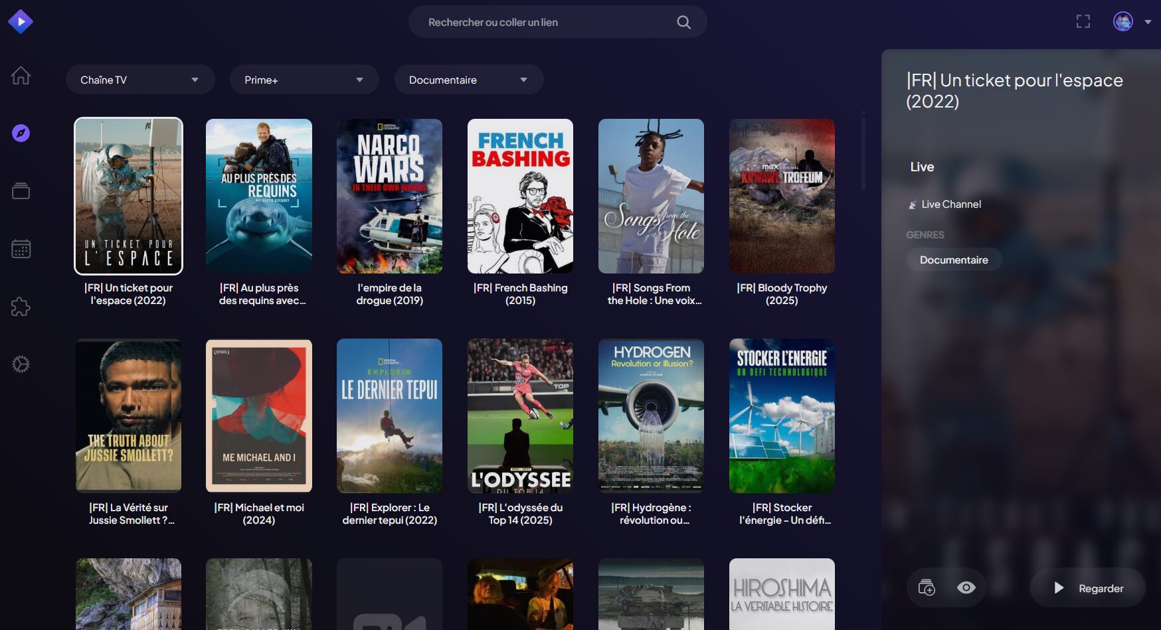Click title "|FR| Bloody Trophy (2025)"
The width and height of the screenshot is (1161, 630).
coord(782,294)
